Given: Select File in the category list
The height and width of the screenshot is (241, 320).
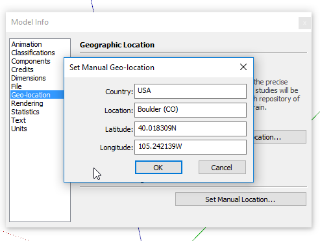Looking at the screenshot, I should pyautogui.click(x=16, y=86).
